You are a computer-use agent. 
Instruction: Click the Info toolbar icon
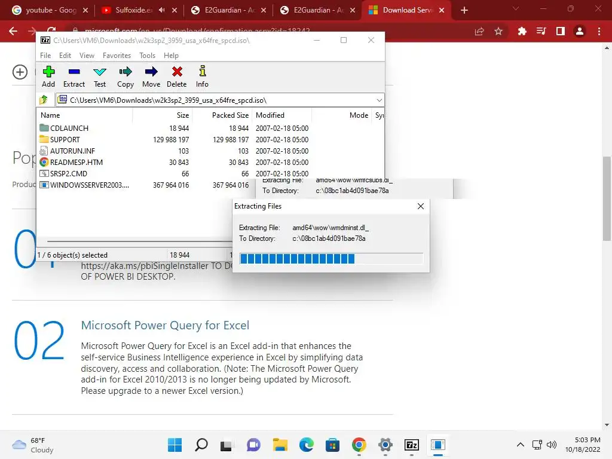202,76
